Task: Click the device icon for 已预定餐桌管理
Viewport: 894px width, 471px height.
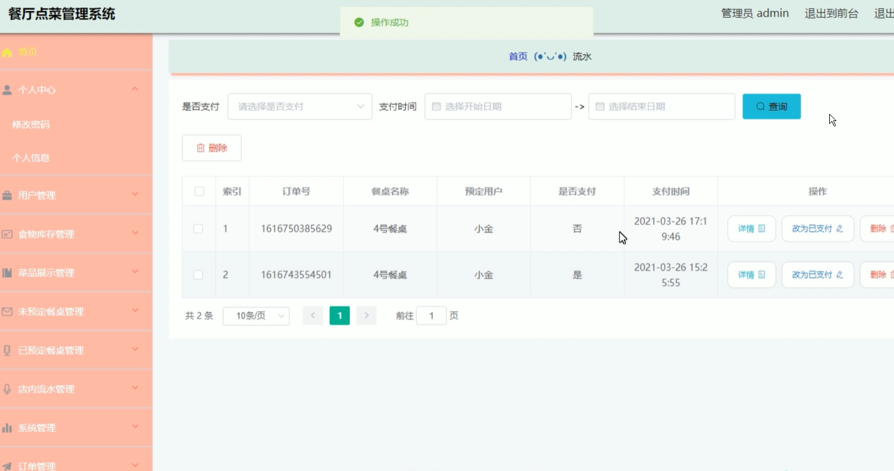Action: coord(7,350)
